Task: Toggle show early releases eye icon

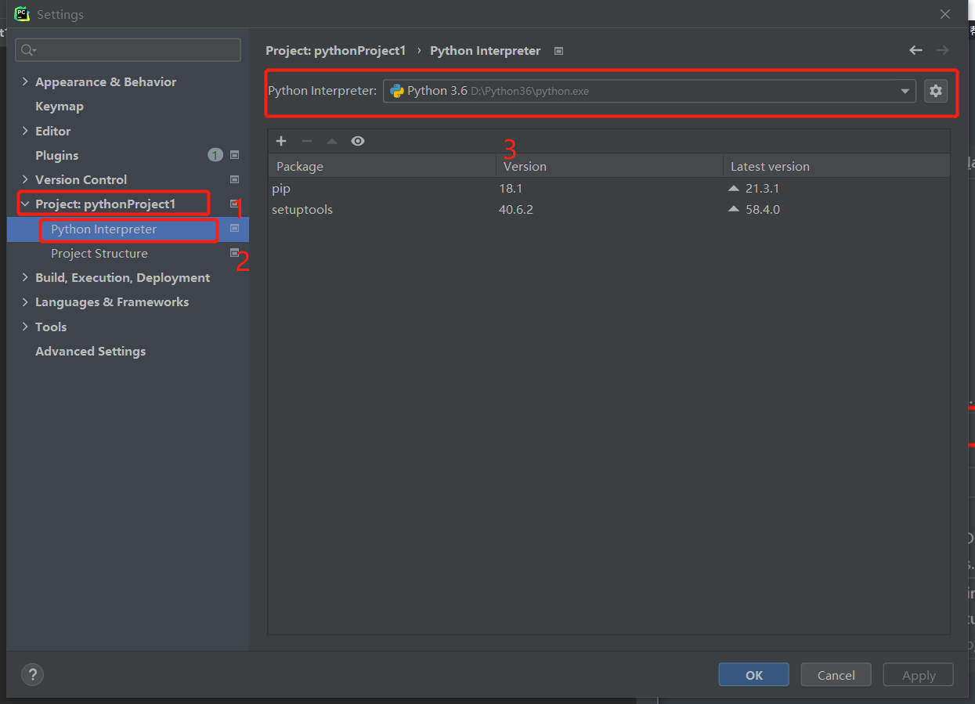Action: click(358, 141)
